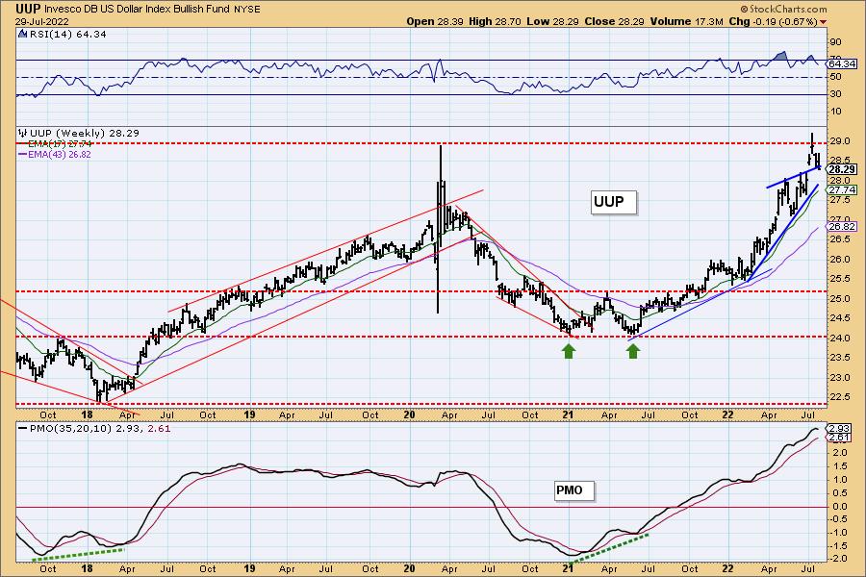Click the 2.93 PMO value tag

click(x=840, y=429)
